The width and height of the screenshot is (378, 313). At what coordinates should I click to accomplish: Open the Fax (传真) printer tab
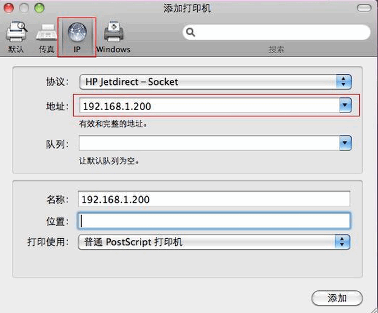tap(46, 37)
